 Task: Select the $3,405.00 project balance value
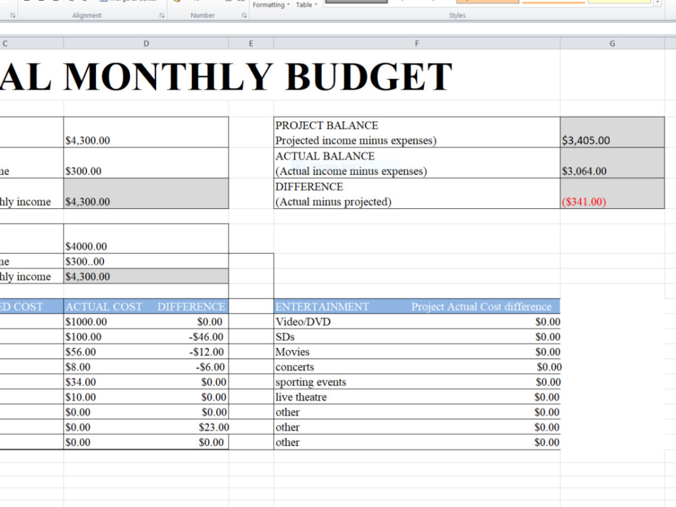pos(612,132)
